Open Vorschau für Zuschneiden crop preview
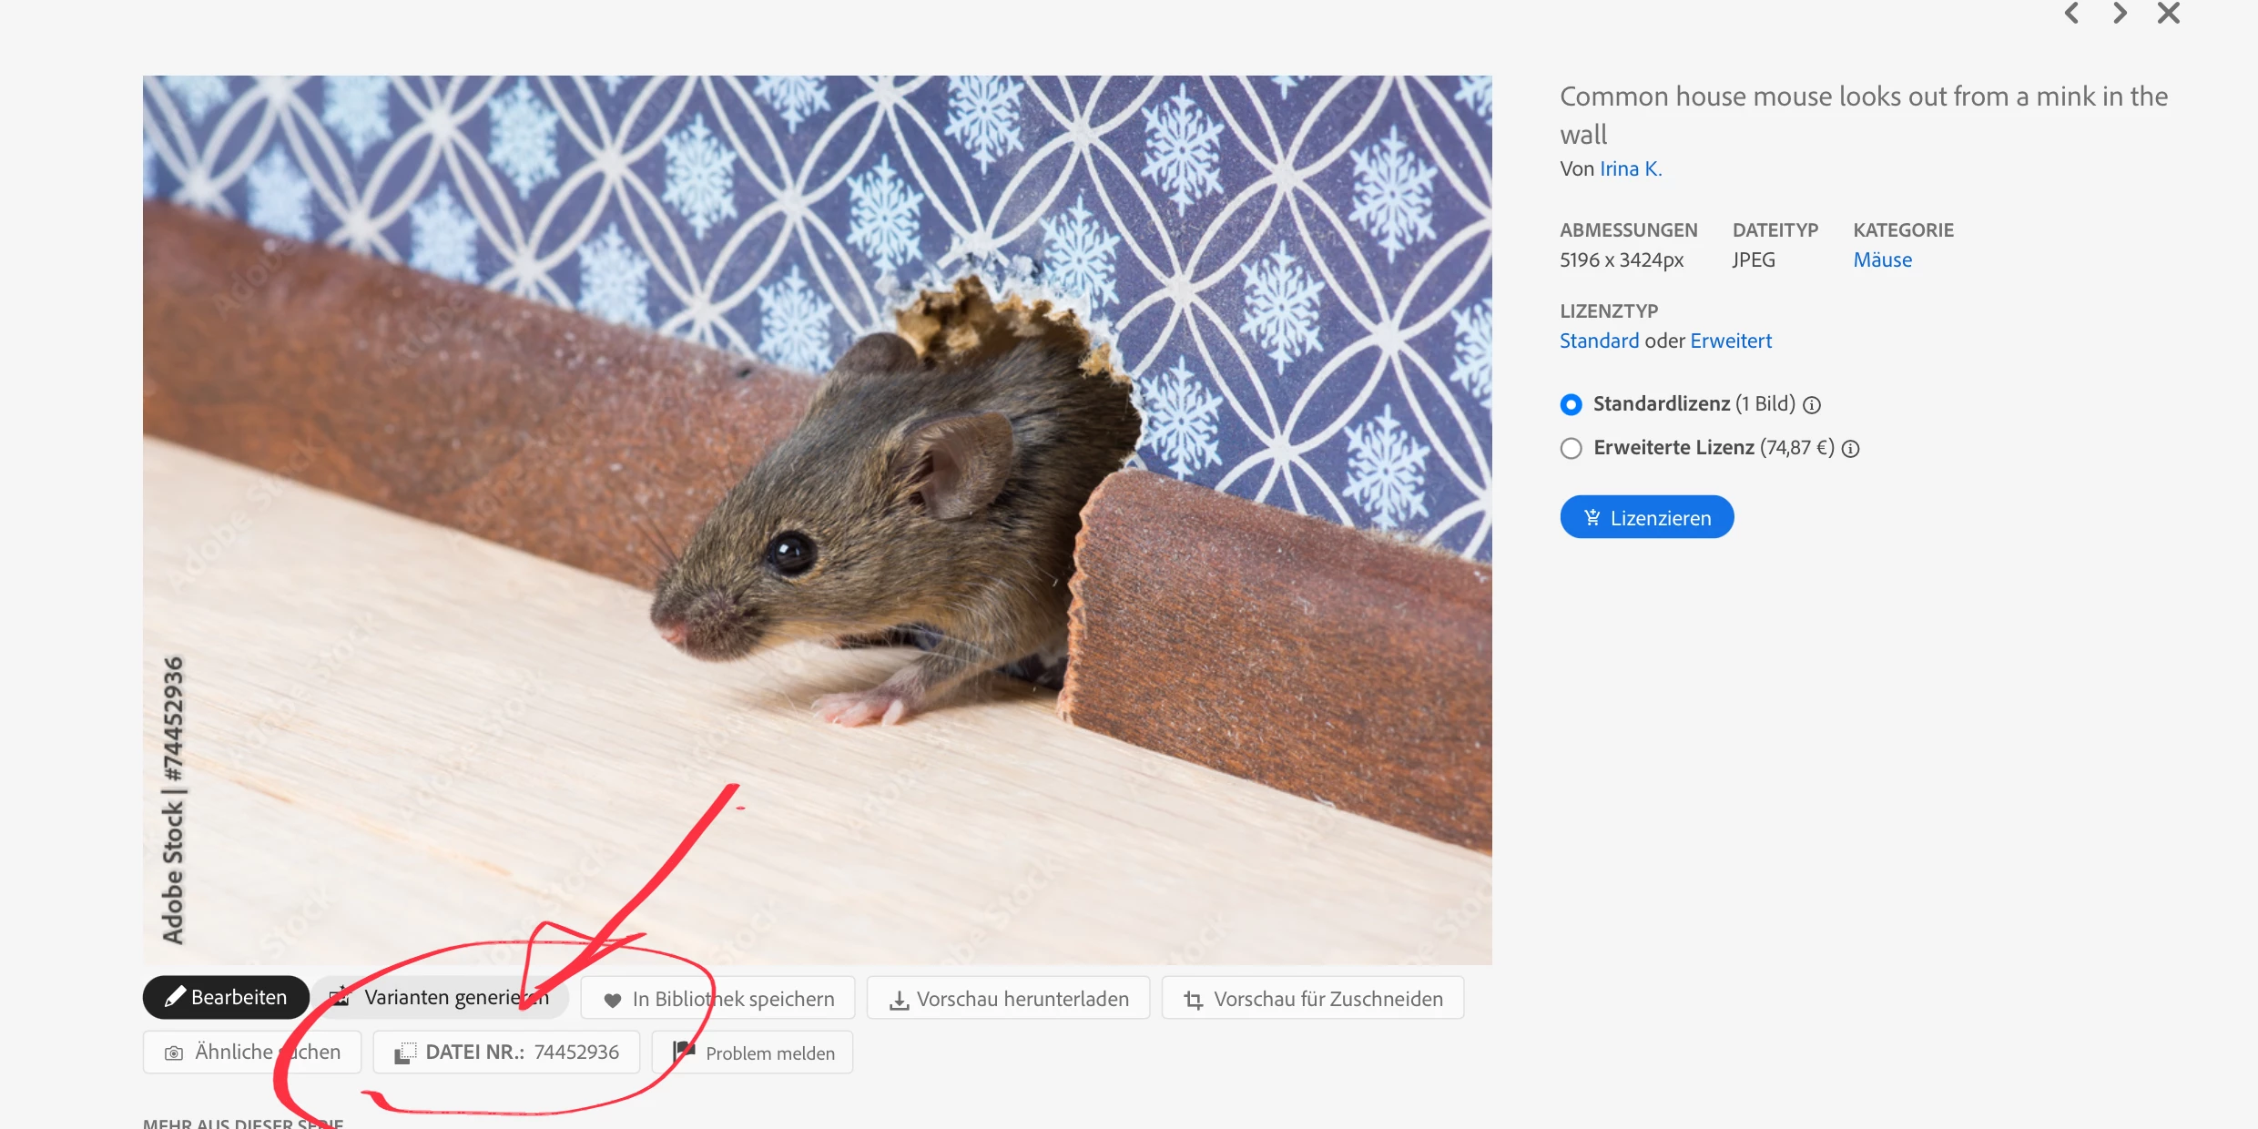 pos(1312,999)
